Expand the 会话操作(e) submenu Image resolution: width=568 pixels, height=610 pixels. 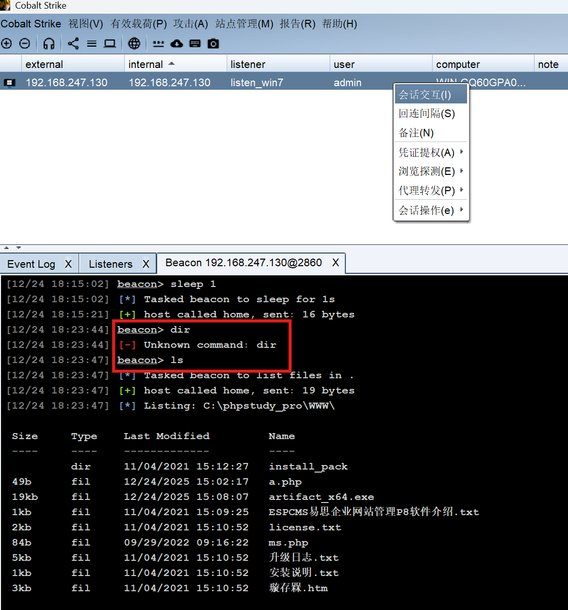pyautogui.click(x=431, y=210)
